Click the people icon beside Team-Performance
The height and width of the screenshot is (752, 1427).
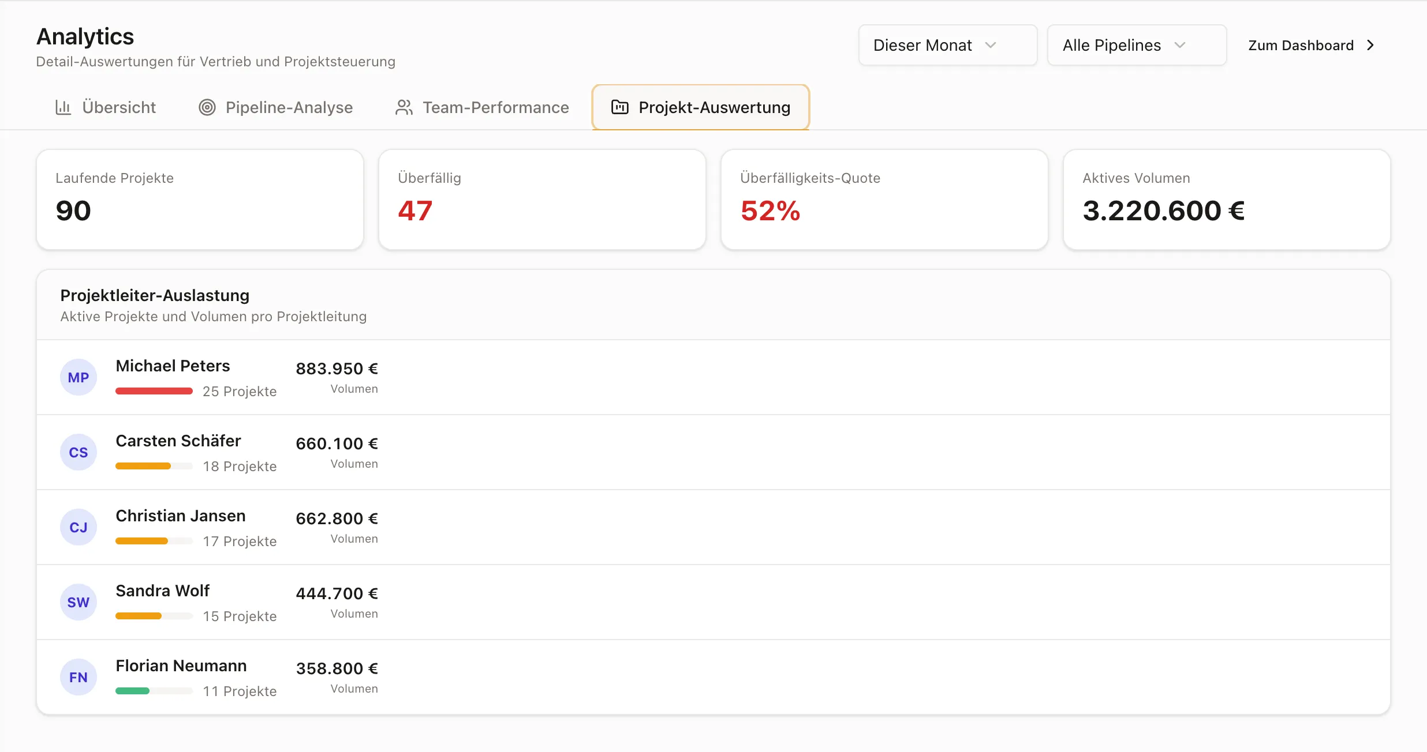404,107
